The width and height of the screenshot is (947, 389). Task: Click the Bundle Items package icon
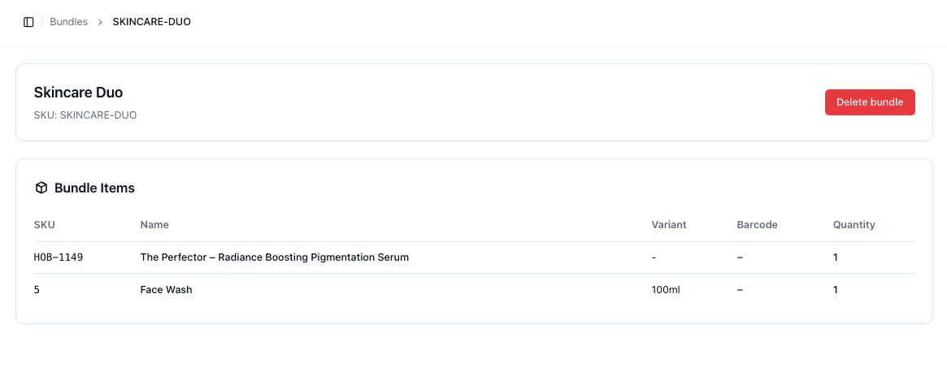pyautogui.click(x=41, y=188)
